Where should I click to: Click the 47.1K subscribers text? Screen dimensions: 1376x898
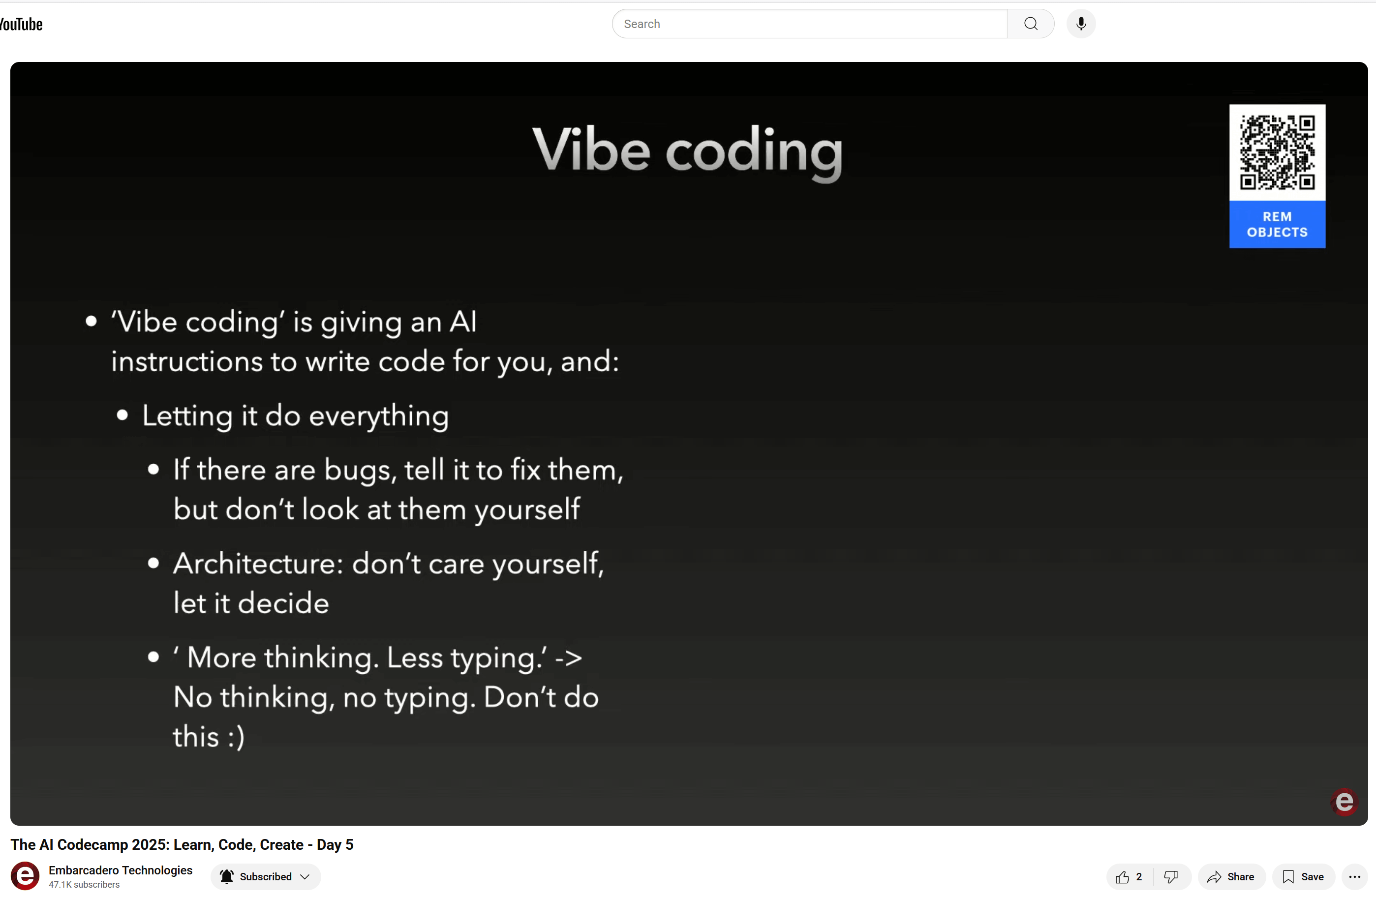click(x=84, y=885)
